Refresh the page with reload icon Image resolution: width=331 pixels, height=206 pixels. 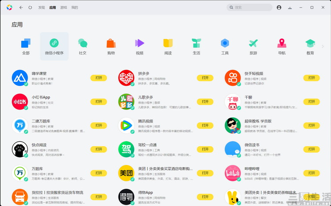(30, 7)
